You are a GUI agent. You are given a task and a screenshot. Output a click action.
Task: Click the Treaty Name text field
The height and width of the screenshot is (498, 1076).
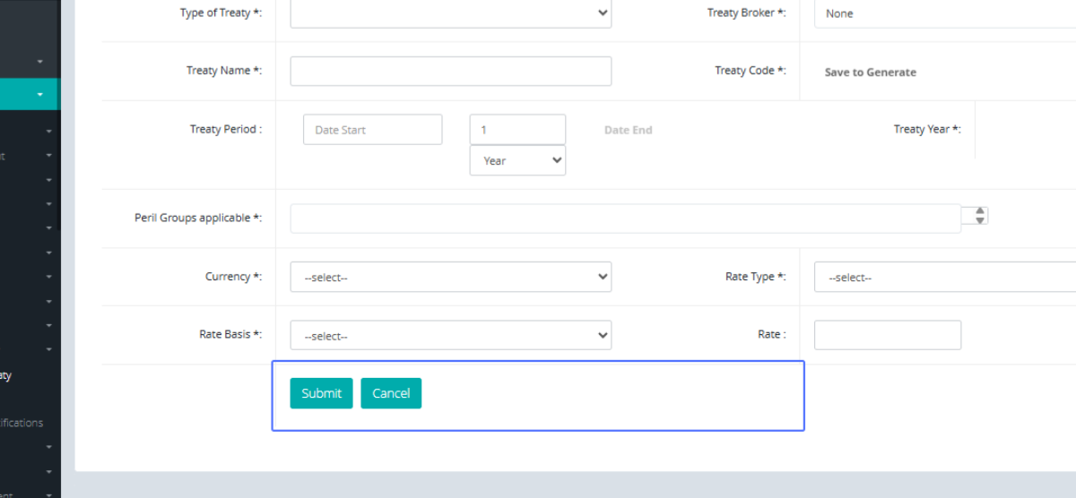tap(450, 72)
